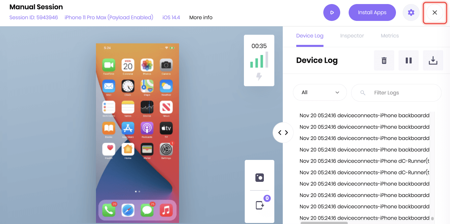The width and height of the screenshot is (450, 224).
Task: Click the log's horizontal scrollbar
Action: tap(324, 223)
